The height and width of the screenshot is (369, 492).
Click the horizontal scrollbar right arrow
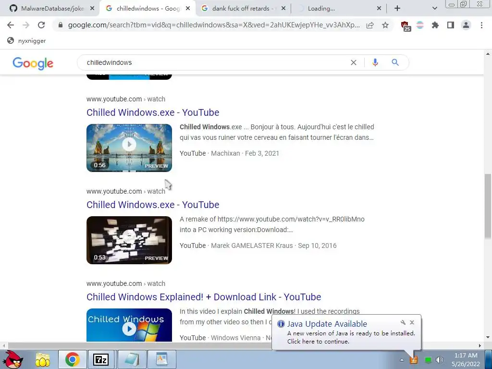tap(480, 345)
